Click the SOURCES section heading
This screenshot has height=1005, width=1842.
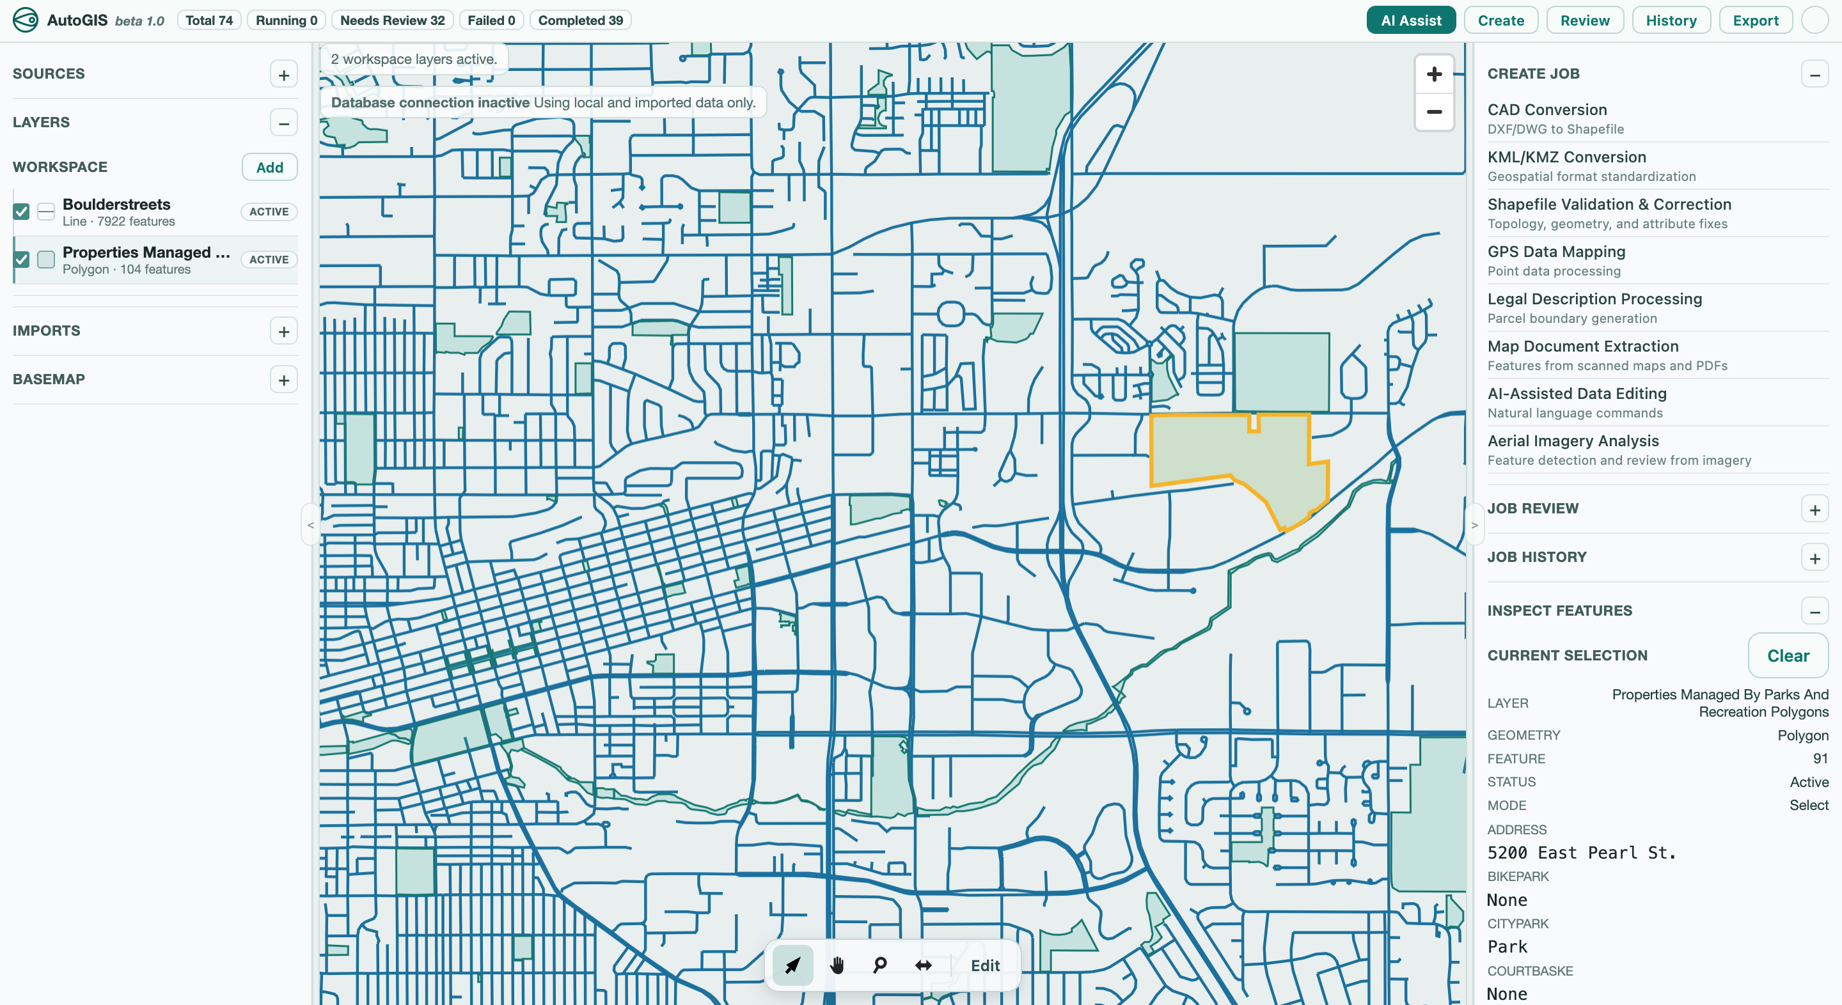click(49, 74)
